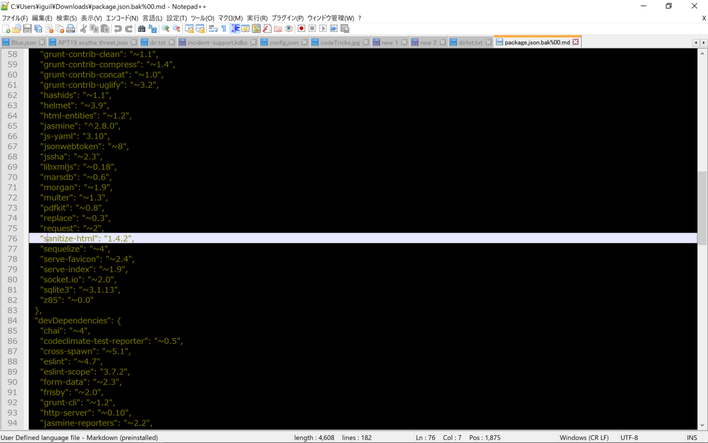Start macro recording with the red dot

(x=301, y=28)
